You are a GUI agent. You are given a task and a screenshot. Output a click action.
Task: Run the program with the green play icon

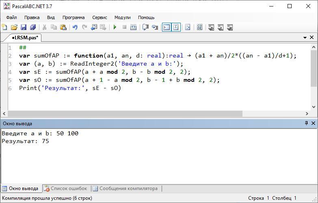pyautogui.click(x=115, y=27)
